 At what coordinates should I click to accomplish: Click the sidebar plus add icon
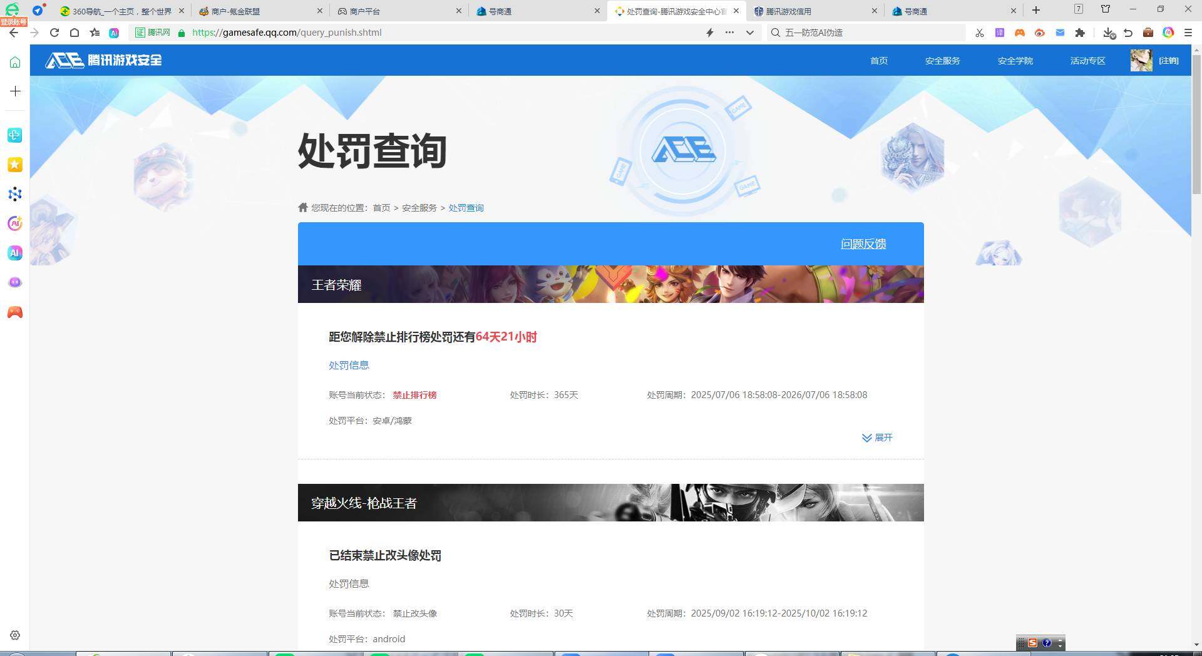point(15,91)
